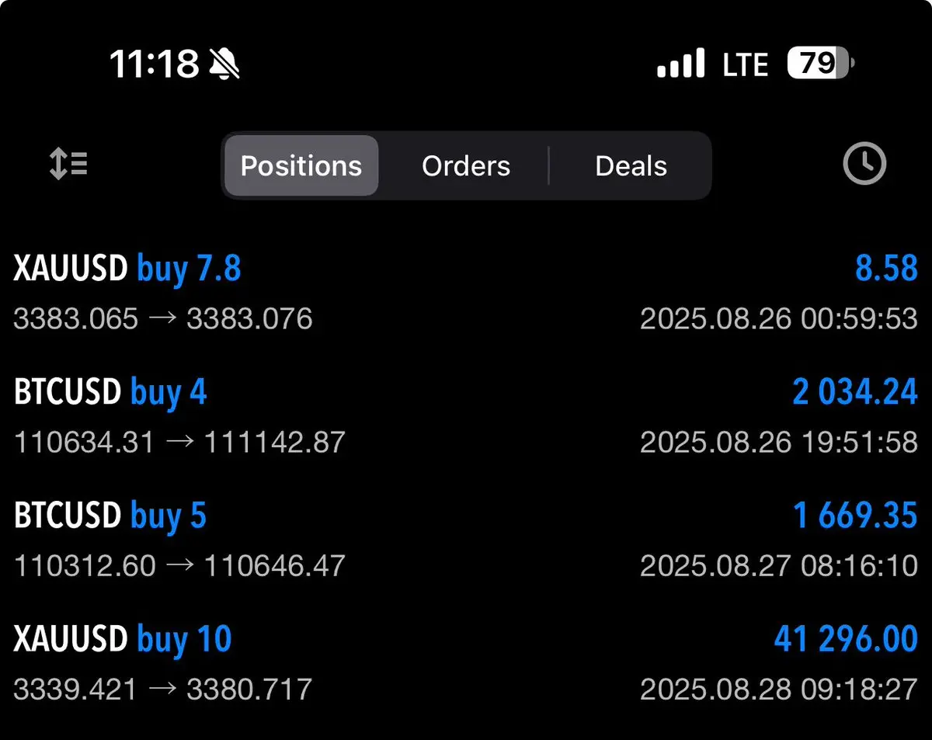
Task: Tap the 2025.08.28 09:18:27 timestamp
Action: point(779,689)
